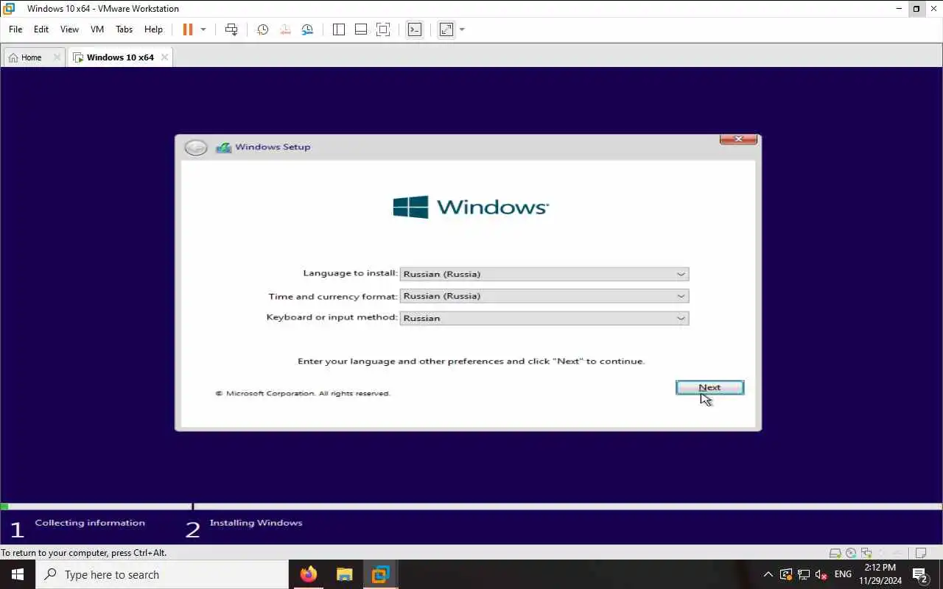Image resolution: width=943 pixels, height=589 pixels.
Task: Click the ENG language indicator
Action: point(843,574)
